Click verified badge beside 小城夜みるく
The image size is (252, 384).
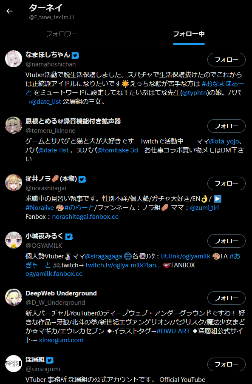(x=69, y=237)
